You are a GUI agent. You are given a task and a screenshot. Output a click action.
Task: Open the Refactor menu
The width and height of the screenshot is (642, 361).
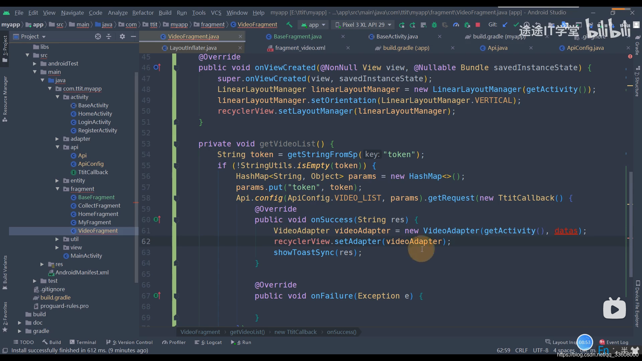tap(143, 13)
